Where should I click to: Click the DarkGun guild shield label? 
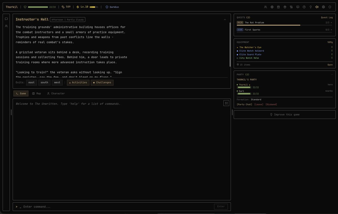tap(112, 7)
